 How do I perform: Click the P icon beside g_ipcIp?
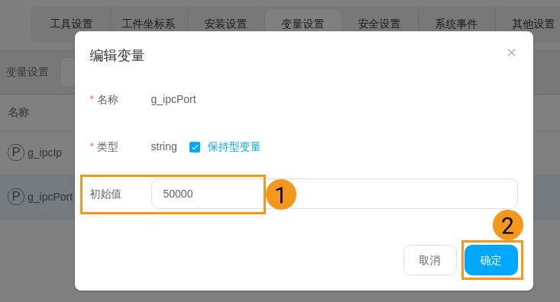(x=16, y=153)
